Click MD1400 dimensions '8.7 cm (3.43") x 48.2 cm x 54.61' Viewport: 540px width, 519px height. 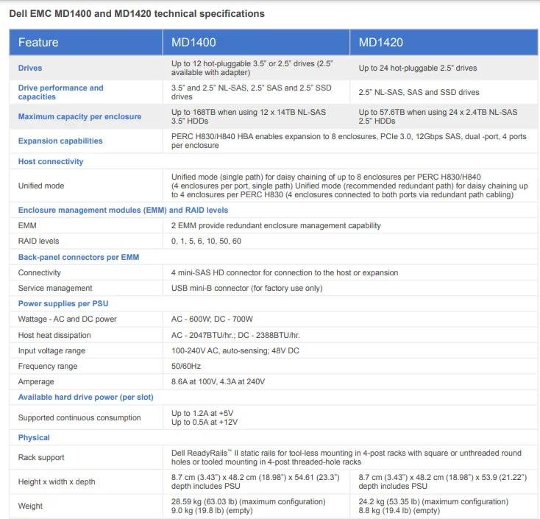pos(255,481)
